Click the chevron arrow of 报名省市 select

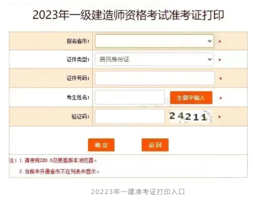(210, 41)
